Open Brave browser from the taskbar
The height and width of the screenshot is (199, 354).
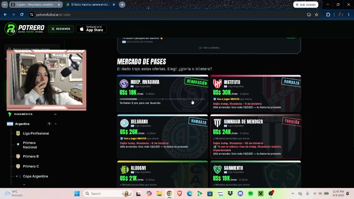[179, 193]
